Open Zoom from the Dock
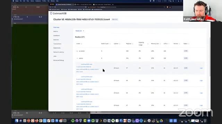This screenshot has height=124, width=222. 89,121
